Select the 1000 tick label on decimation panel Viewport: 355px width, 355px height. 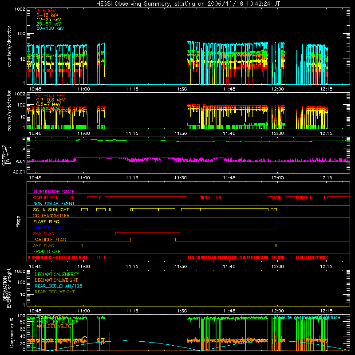20,272
